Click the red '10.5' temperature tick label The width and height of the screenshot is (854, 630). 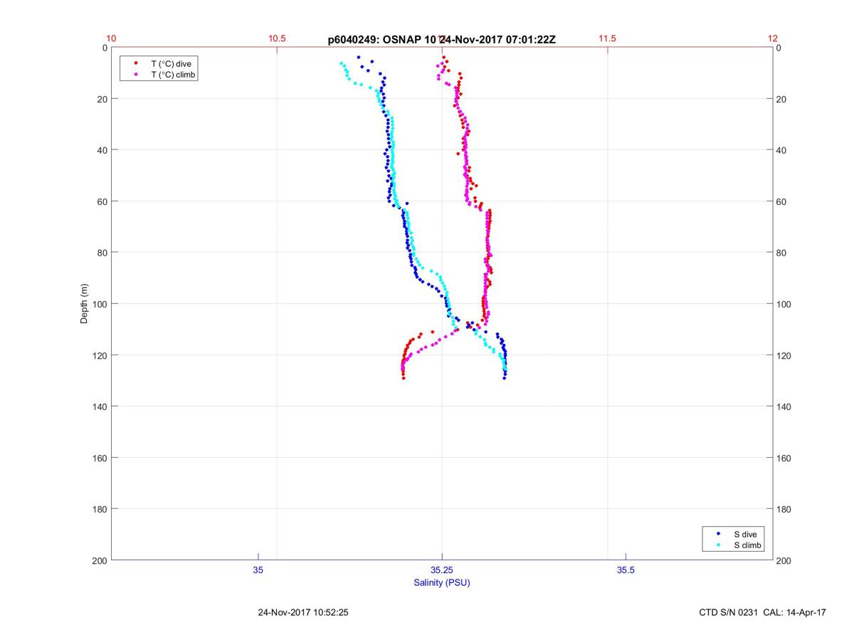(x=276, y=38)
